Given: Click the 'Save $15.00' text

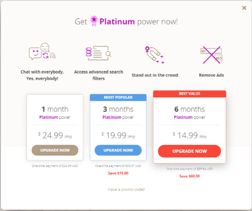Looking at the screenshot, I should point(118,173).
